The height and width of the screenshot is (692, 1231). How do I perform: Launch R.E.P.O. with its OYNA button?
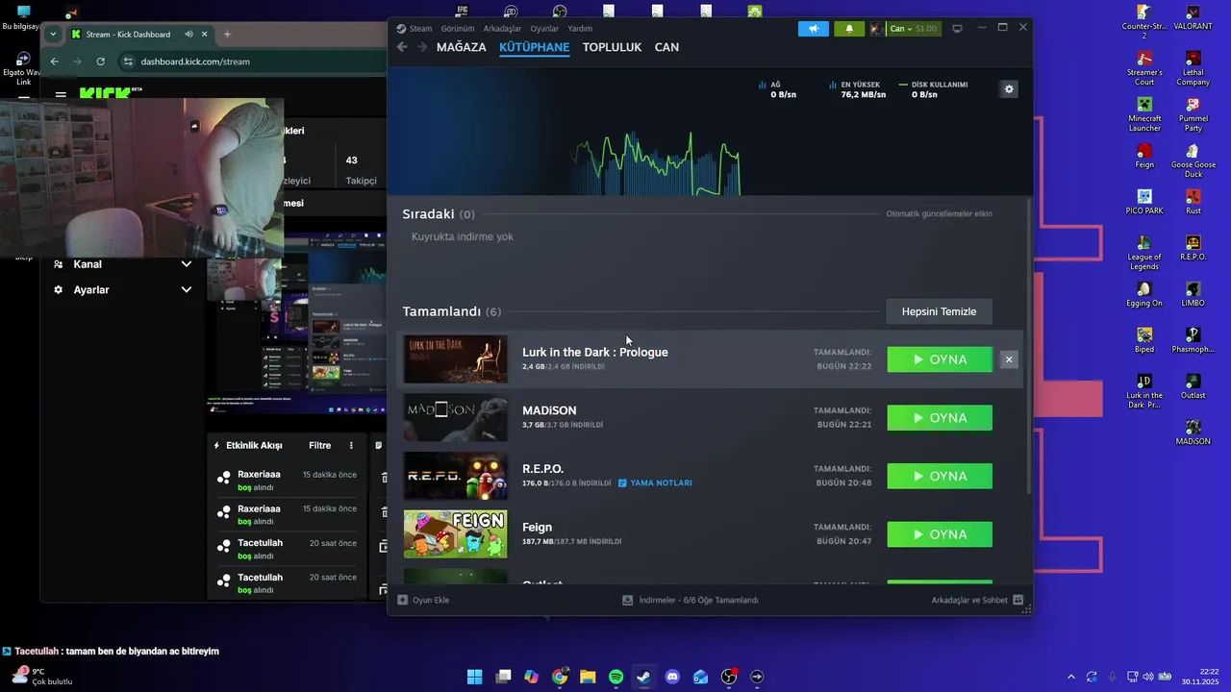click(x=940, y=476)
